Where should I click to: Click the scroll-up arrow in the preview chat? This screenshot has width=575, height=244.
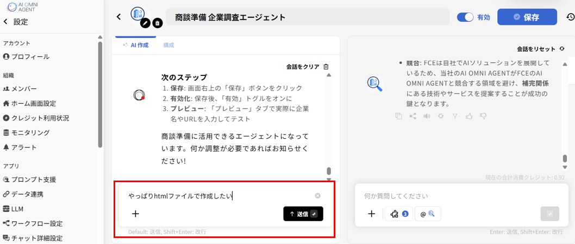[565, 63]
